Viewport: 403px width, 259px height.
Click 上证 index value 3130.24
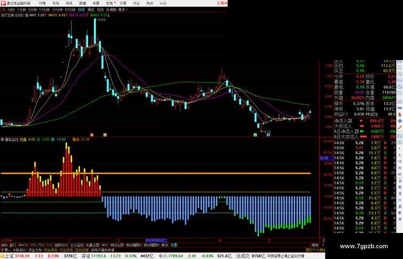pyautogui.click(x=22, y=256)
